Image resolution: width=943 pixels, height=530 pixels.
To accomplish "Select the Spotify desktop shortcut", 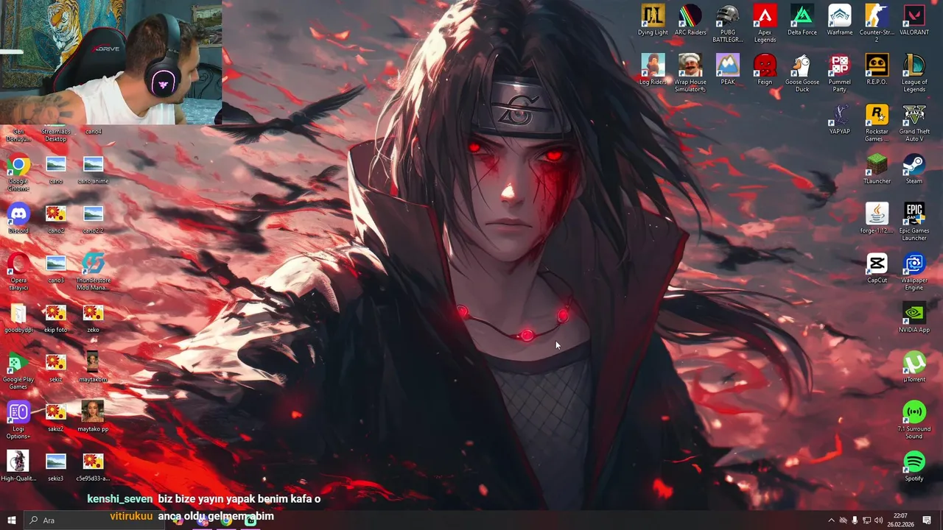I will point(914,466).
